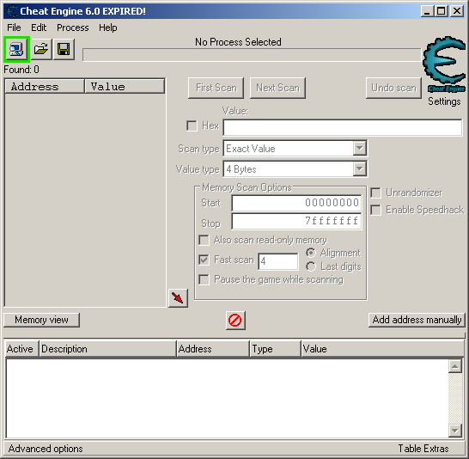
Task: Toggle the Fast scan checkbox
Action: (x=204, y=260)
